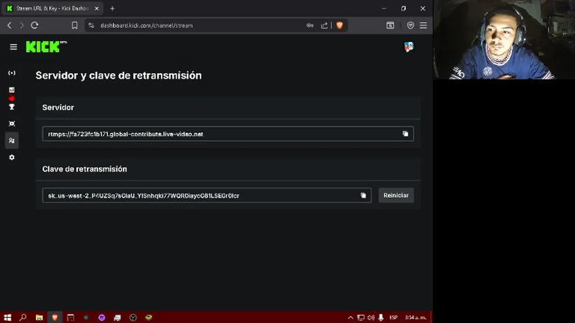Click the Servidor y clave de retransmisión title
The width and height of the screenshot is (575, 323).
click(x=119, y=75)
